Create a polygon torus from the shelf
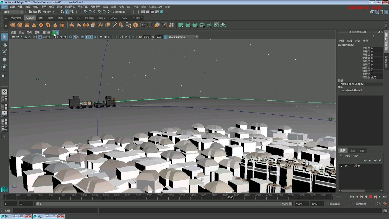The width and height of the screenshot is (389, 219). [x=48, y=25]
